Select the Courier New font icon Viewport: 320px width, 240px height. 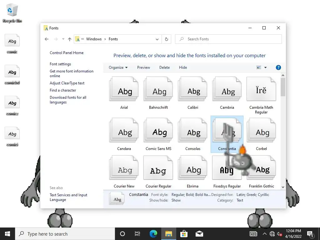(124, 168)
